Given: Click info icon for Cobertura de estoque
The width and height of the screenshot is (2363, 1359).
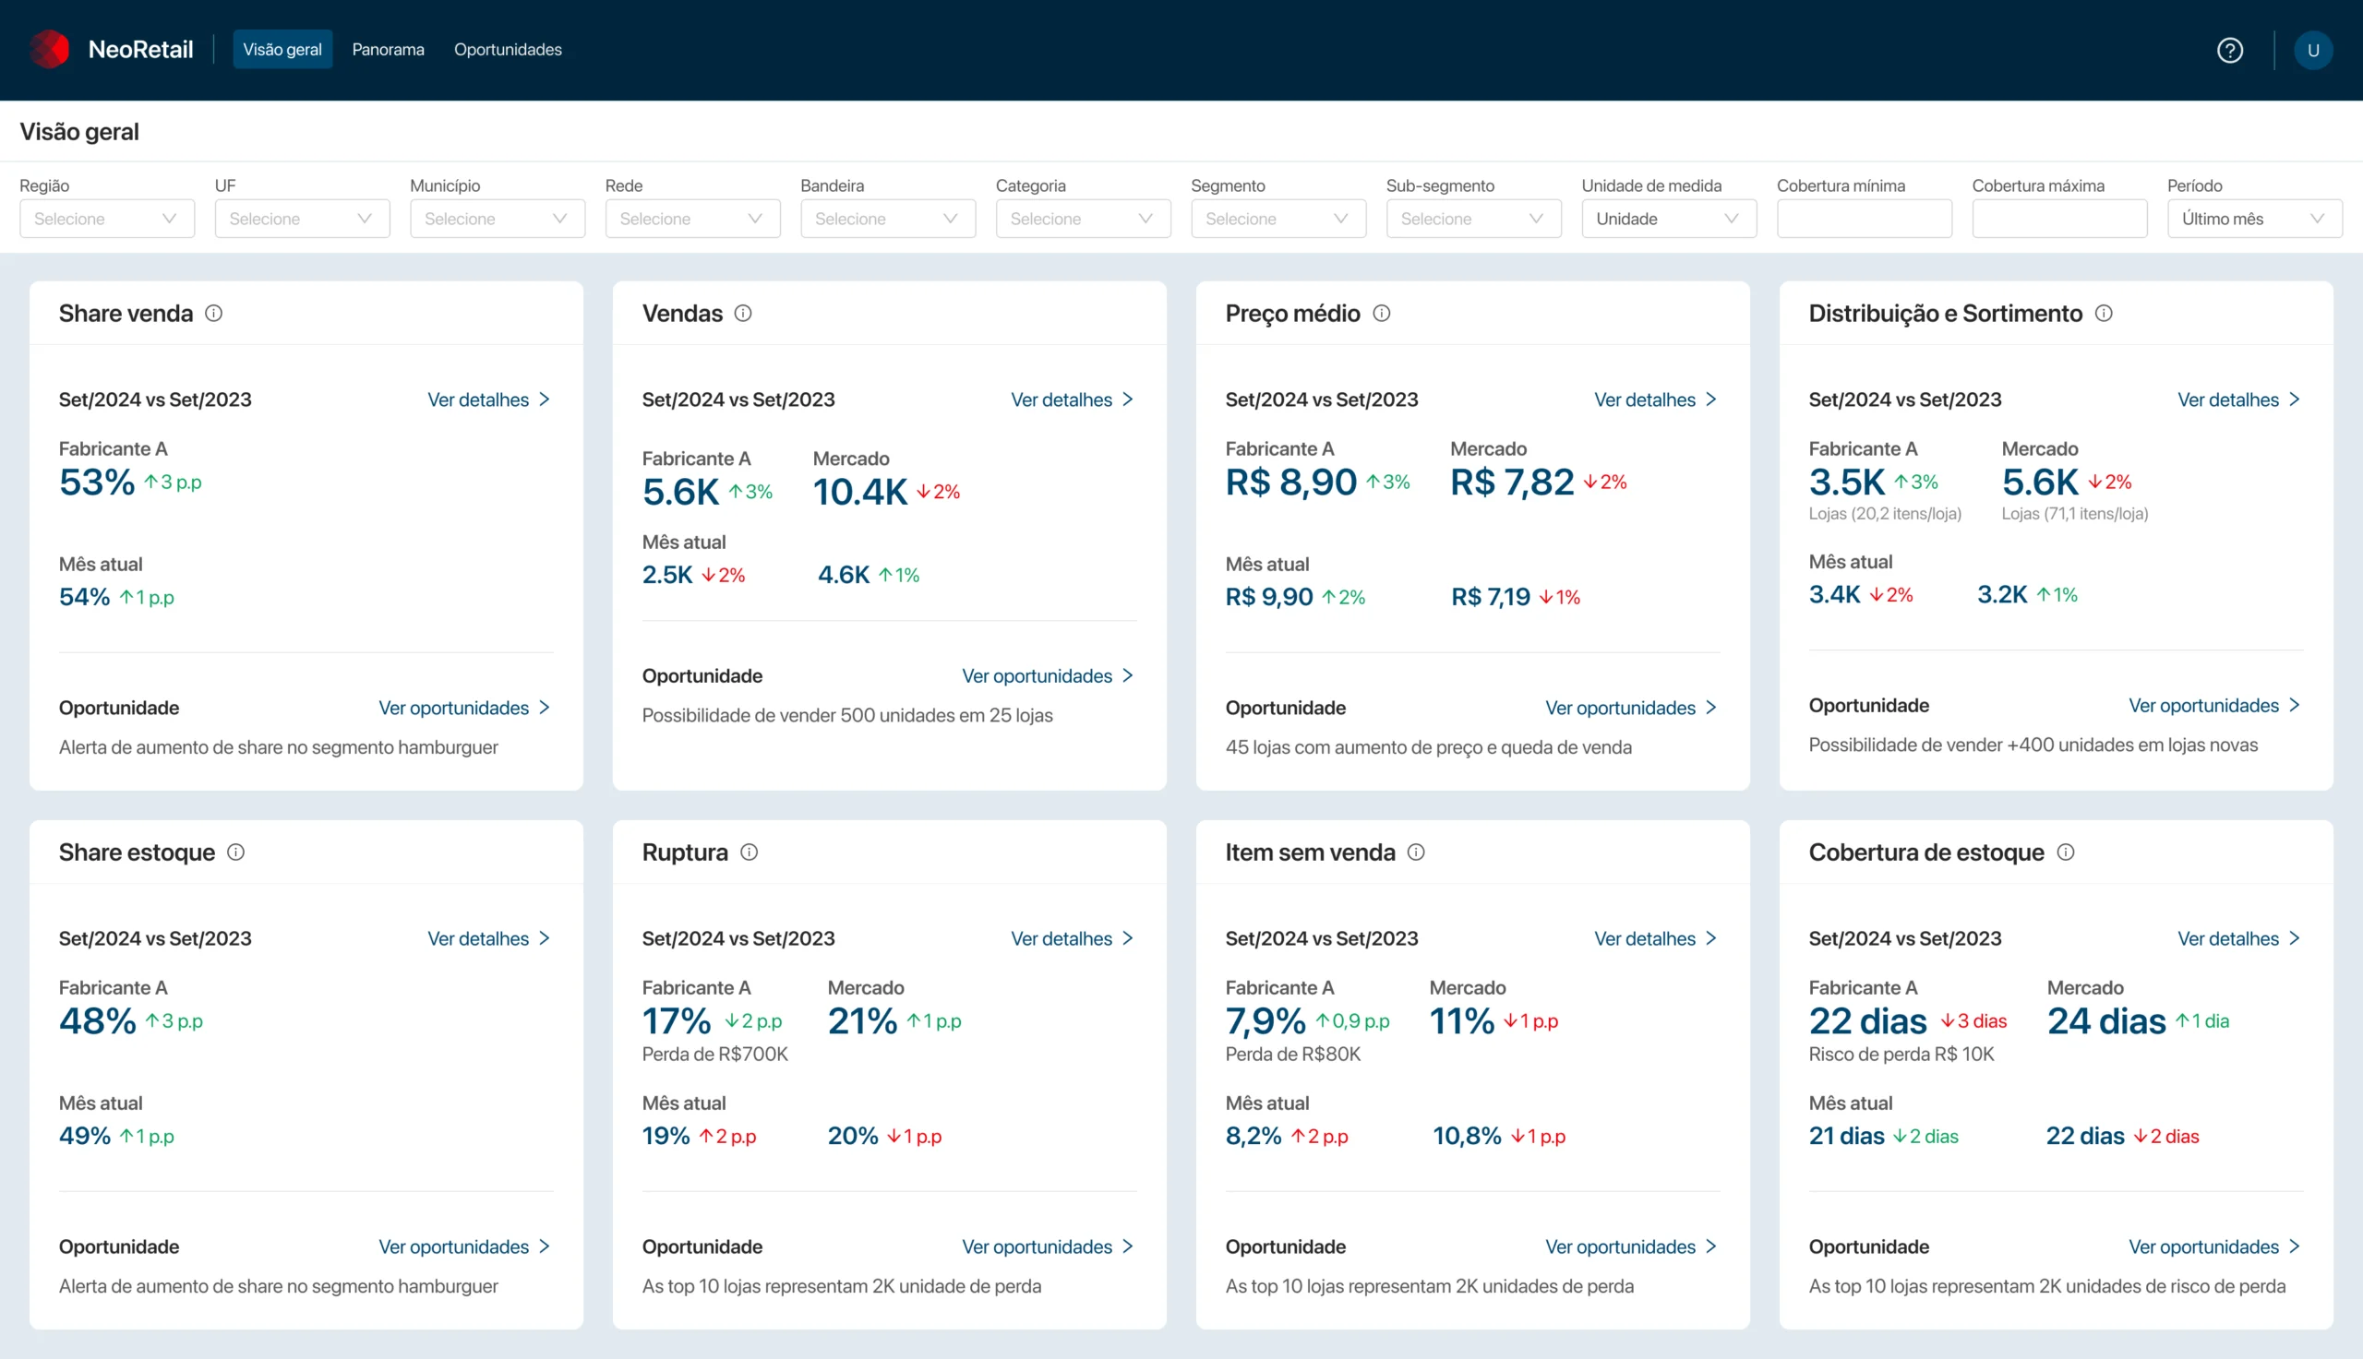Looking at the screenshot, I should 2066,852.
